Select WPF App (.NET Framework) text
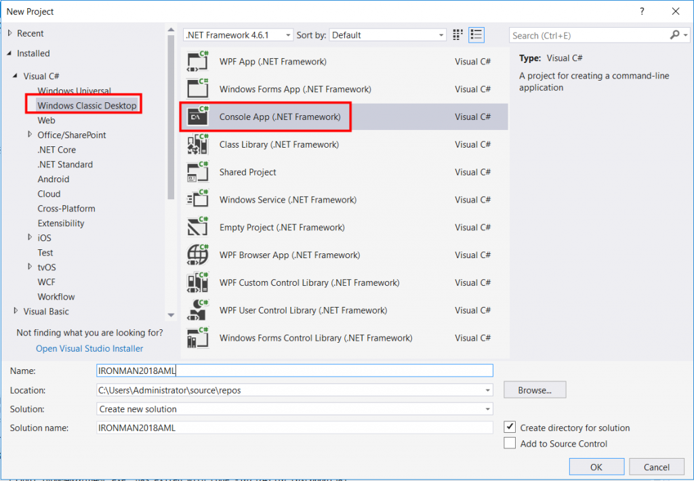Viewport: 694px width, 481px height. (x=273, y=62)
